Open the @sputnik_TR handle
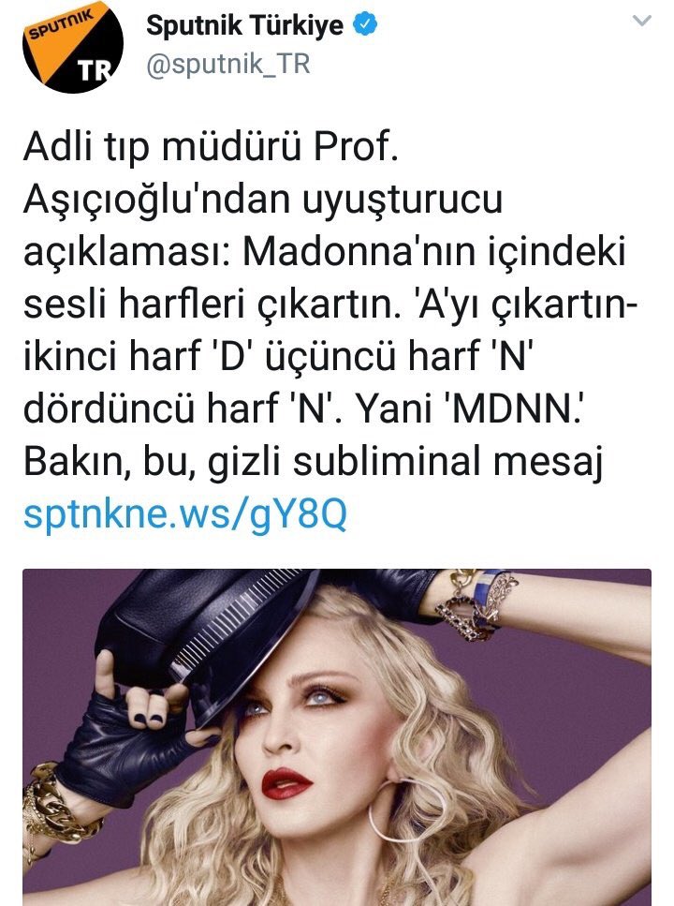The image size is (674, 906). point(228,64)
